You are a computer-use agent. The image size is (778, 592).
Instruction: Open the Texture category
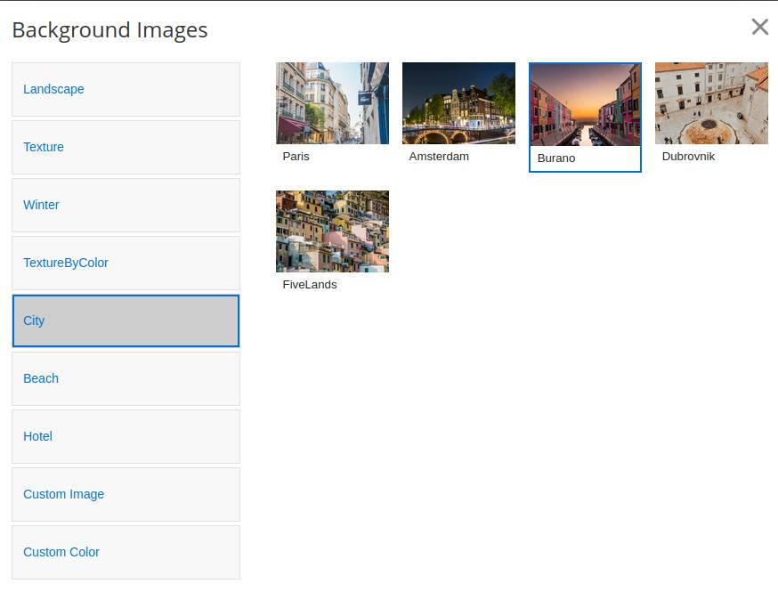(126, 147)
